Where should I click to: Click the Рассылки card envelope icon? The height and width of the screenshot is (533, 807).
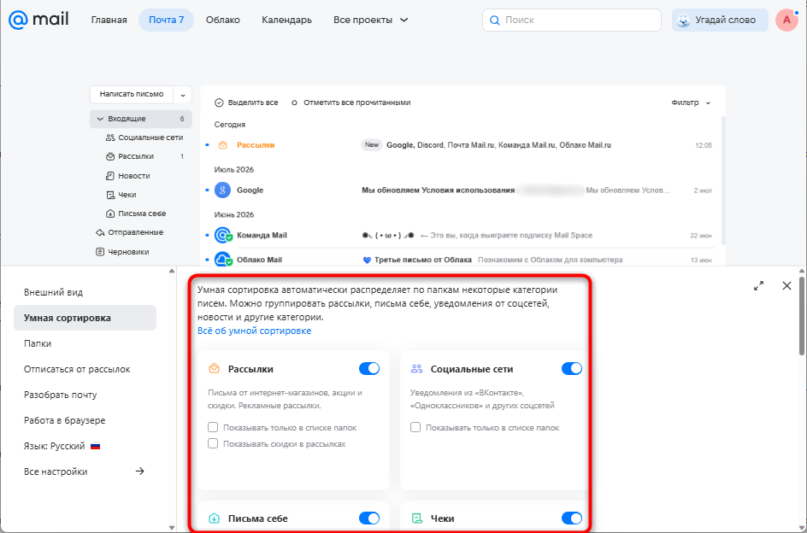[214, 369]
